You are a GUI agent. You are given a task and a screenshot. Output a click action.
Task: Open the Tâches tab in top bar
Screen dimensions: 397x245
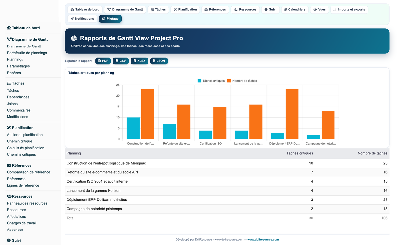tap(158, 10)
